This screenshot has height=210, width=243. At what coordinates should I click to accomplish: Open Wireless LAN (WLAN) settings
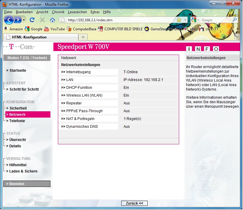coord(88,95)
